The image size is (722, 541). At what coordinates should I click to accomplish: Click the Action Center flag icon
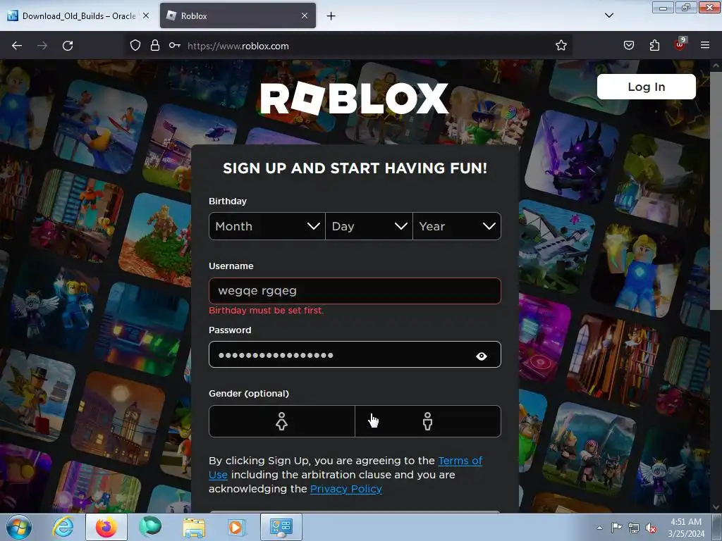click(x=616, y=528)
